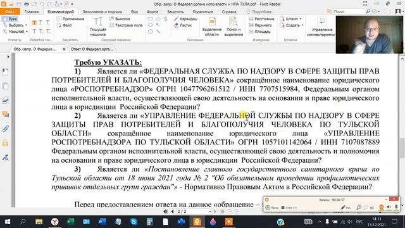Select the Hand (Рука) tool
Screen dimensions: 405x228
click(x=10, y=19)
